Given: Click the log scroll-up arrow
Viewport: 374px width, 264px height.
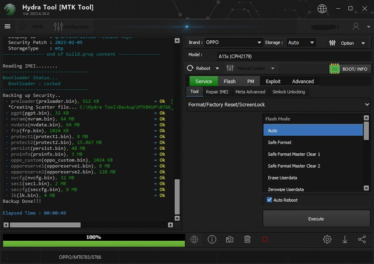Looking at the screenshot, I should tap(177, 40).
